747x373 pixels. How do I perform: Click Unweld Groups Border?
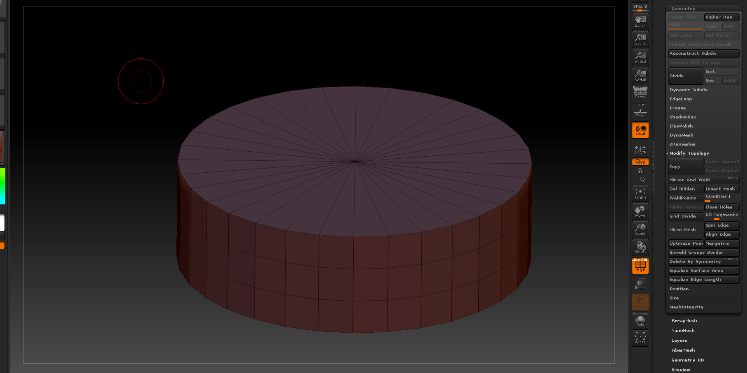[x=703, y=253]
